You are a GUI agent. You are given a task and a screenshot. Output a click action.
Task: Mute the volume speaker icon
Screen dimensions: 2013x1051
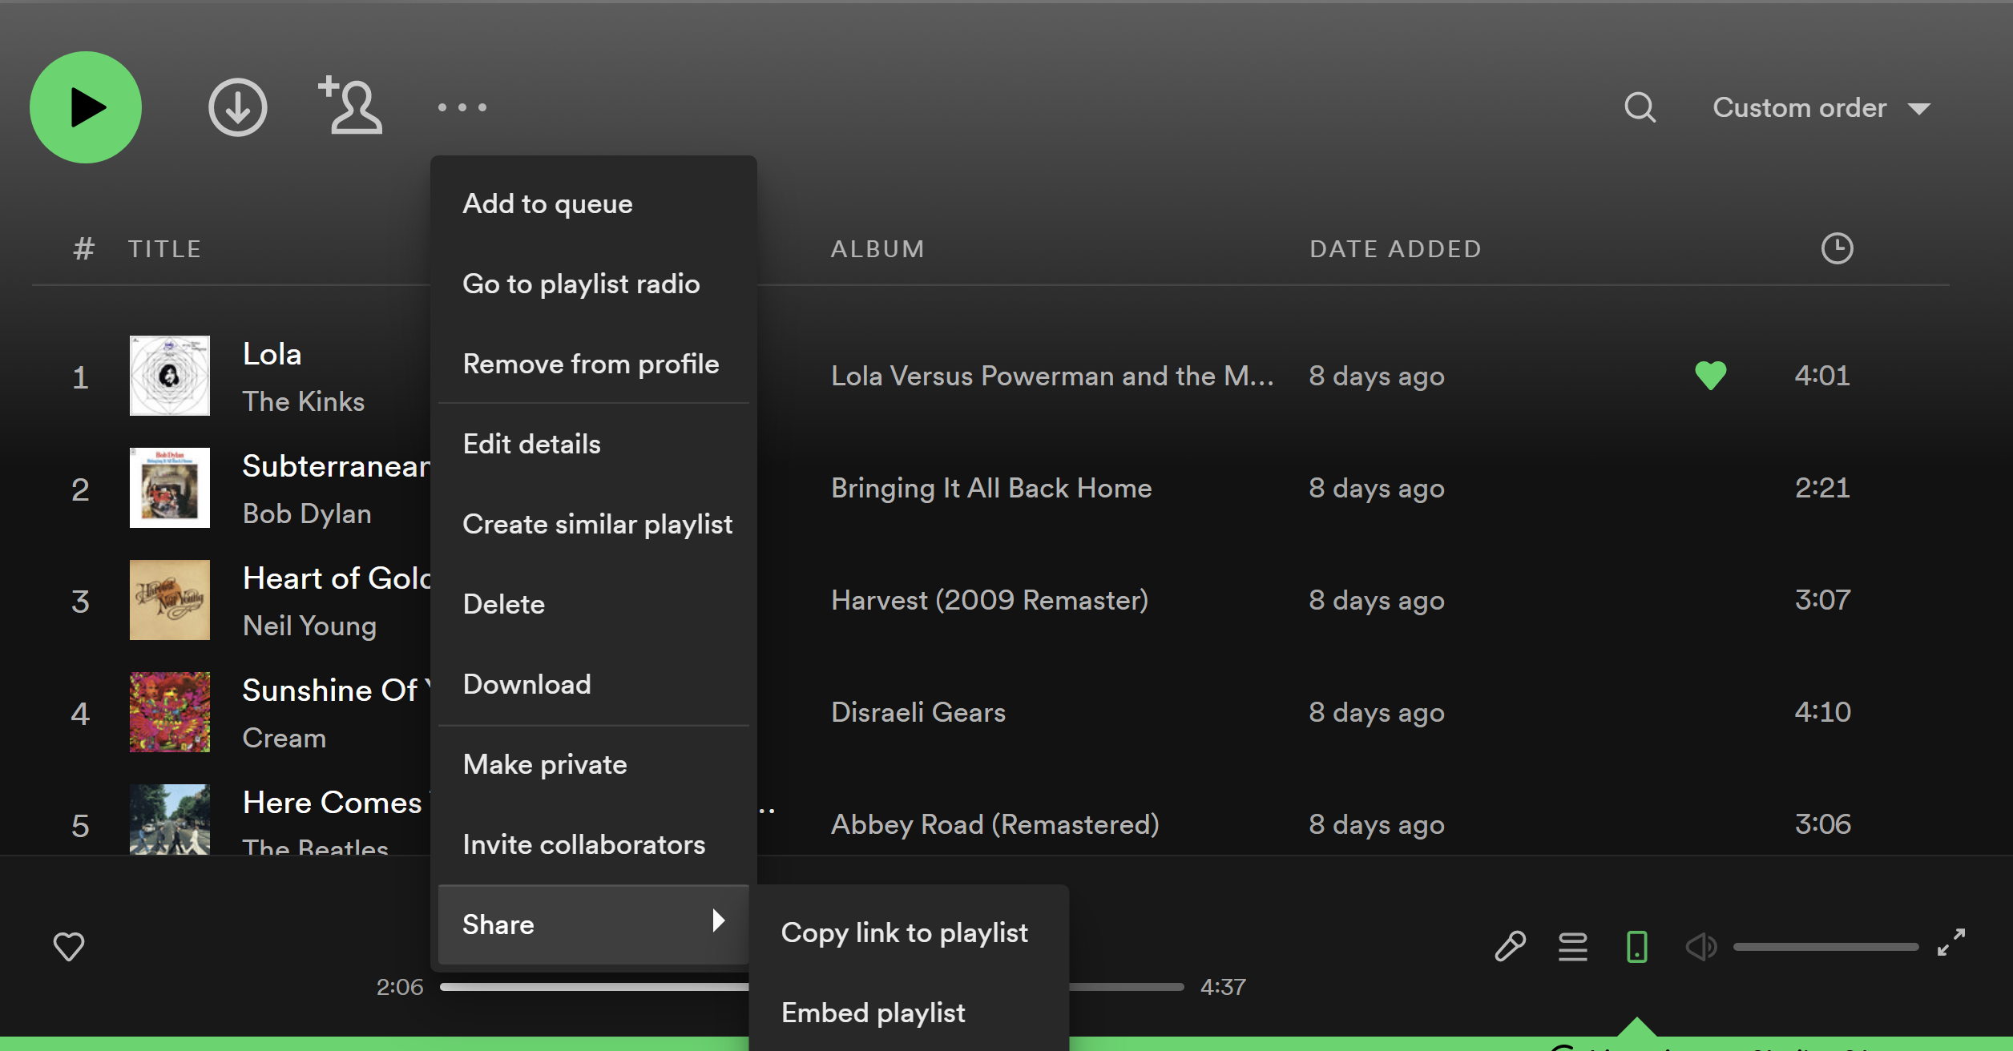point(1700,946)
